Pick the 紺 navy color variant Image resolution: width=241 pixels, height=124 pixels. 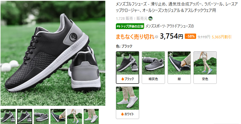[179, 67]
